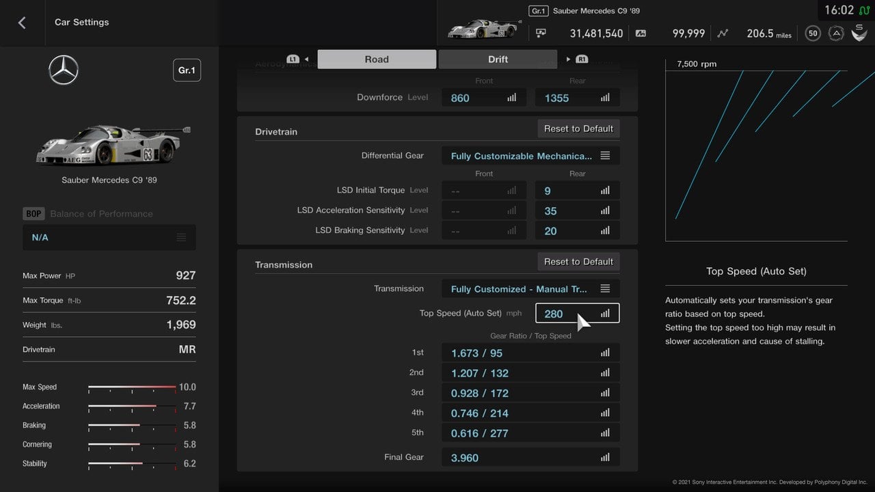The image size is (875, 492).
Task: Click bars icon for Final Gear
Action: pos(605,458)
